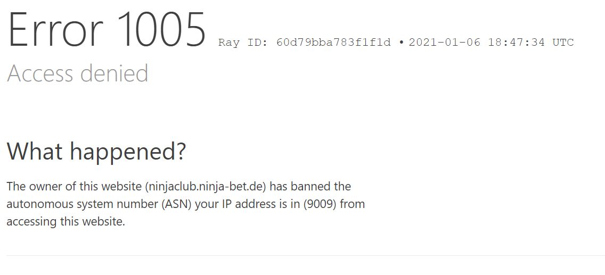This screenshot has height=275, width=605.
Task: Click the words 'autonomous system number'
Action: click(82, 204)
